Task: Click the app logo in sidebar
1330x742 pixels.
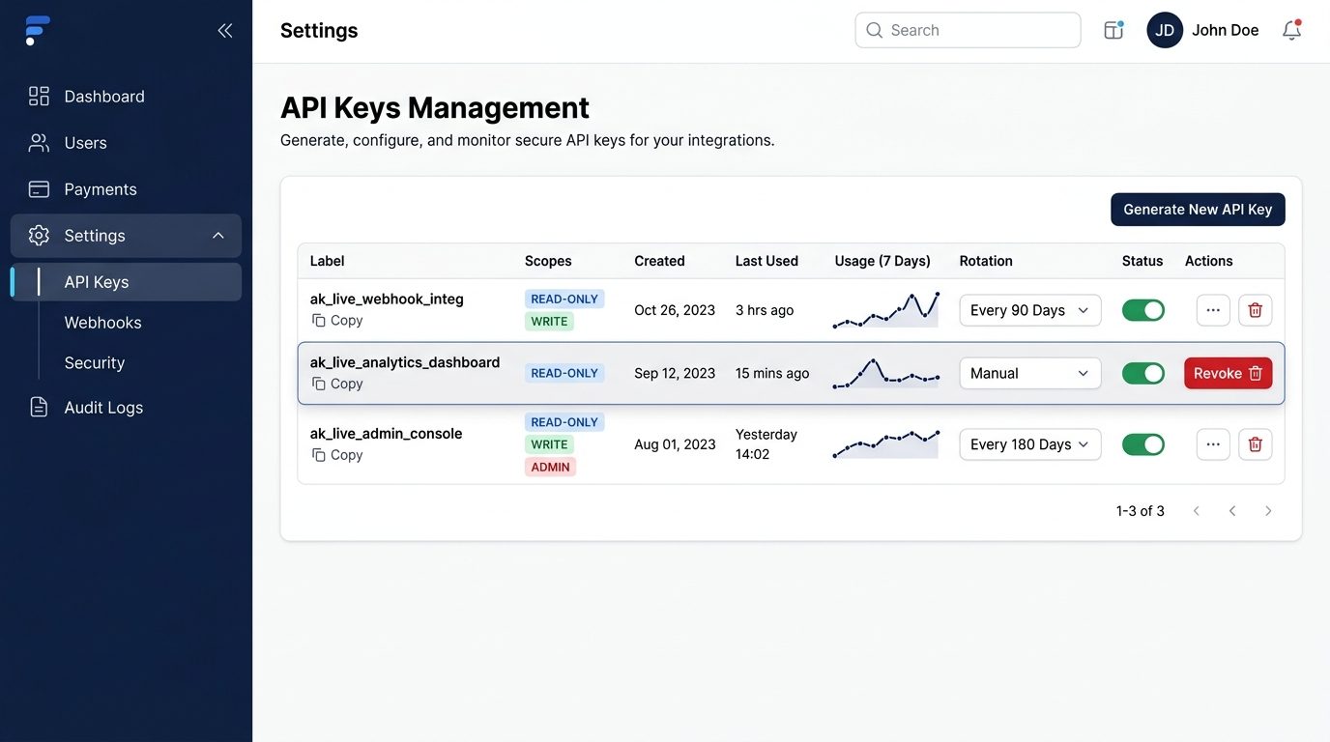Action: point(38,30)
